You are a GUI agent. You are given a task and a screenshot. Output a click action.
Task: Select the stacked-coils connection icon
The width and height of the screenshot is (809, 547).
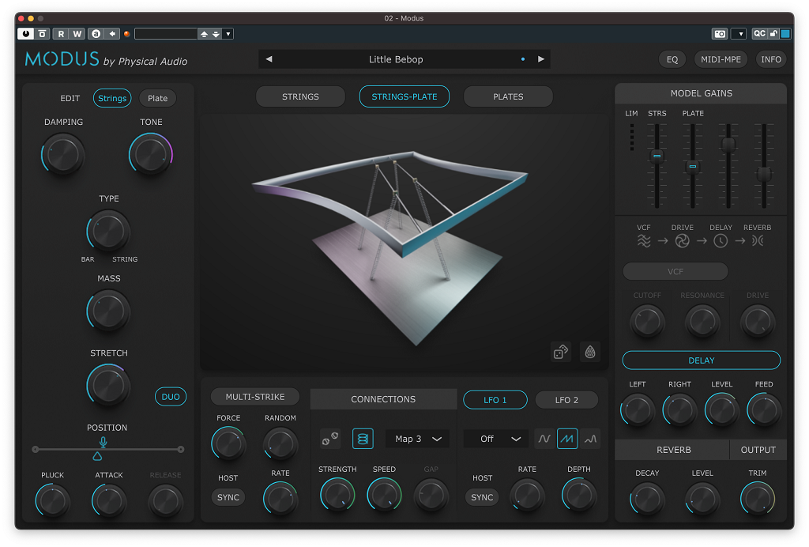[x=363, y=439]
